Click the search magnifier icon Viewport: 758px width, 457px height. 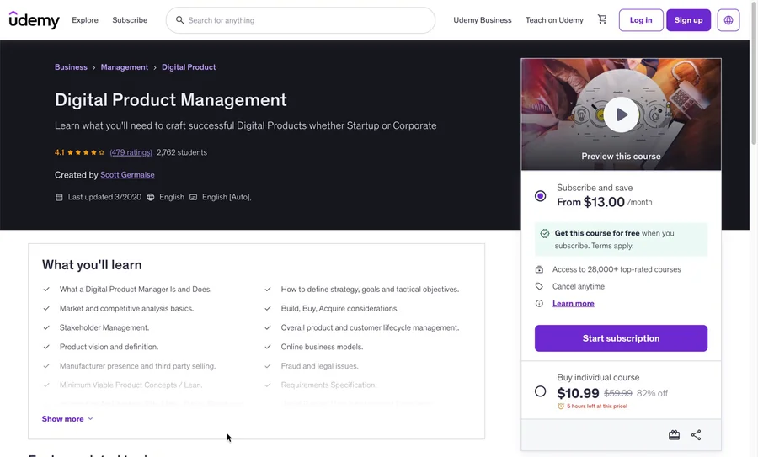coord(180,20)
